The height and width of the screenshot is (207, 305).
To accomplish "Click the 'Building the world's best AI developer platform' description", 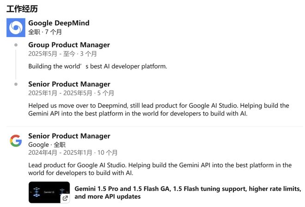I will click(98, 67).
